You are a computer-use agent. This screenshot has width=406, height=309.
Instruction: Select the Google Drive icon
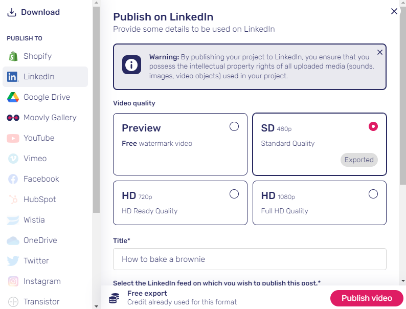tap(13, 97)
